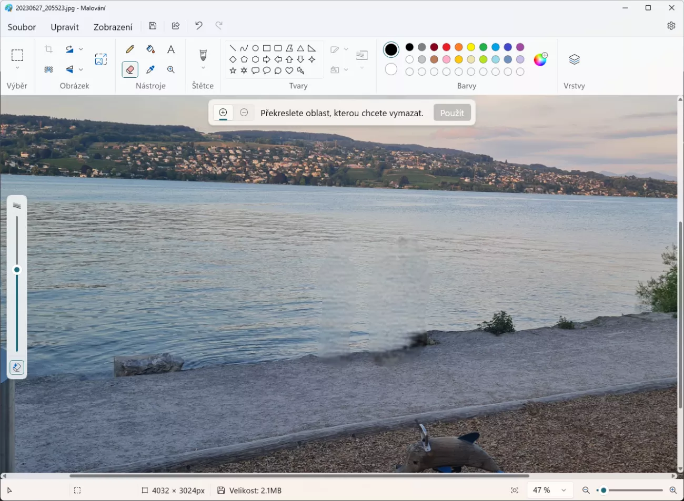Select the white secondary color circle
This screenshot has width=684, height=501.
click(x=391, y=69)
